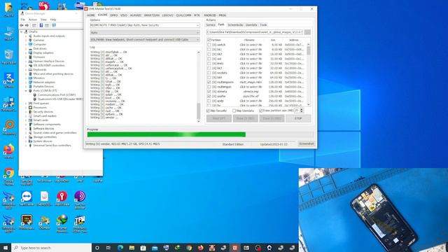
Task: Click Windows Start button
Action: point(6,248)
